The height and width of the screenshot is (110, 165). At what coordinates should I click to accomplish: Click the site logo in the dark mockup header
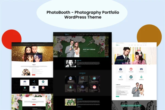(67, 34)
